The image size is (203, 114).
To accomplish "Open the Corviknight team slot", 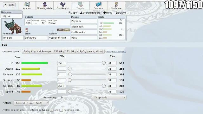I will point(63,6).
